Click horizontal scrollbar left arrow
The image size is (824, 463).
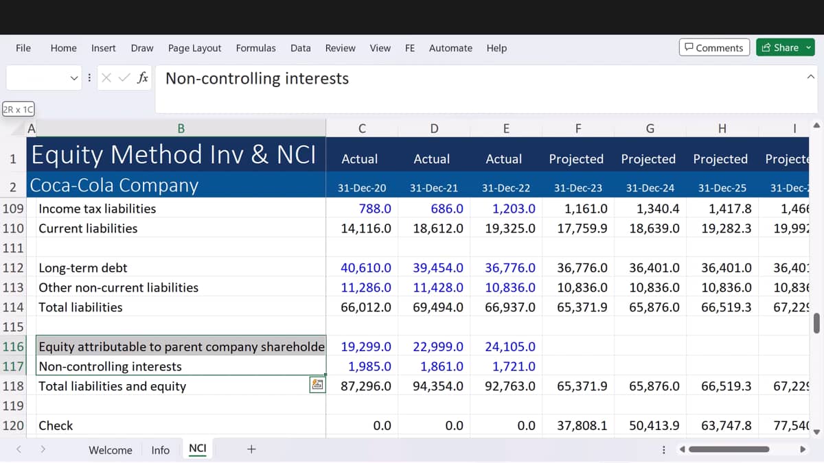[682, 449]
